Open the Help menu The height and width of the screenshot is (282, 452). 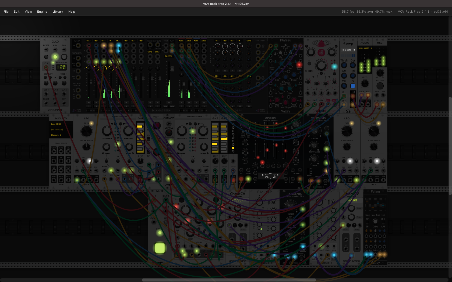coord(72,12)
